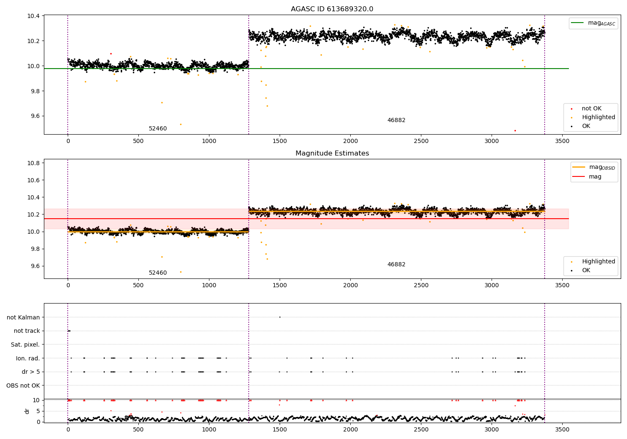Image resolution: width=627 pixels, height=439 pixels.
Task: Click the 'dr' y-axis label
Action: [x=27, y=411]
